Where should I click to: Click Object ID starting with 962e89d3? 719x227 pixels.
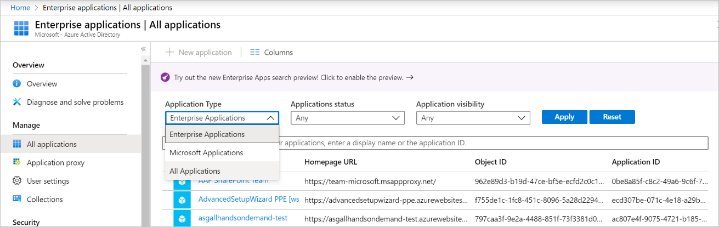[540, 181]
